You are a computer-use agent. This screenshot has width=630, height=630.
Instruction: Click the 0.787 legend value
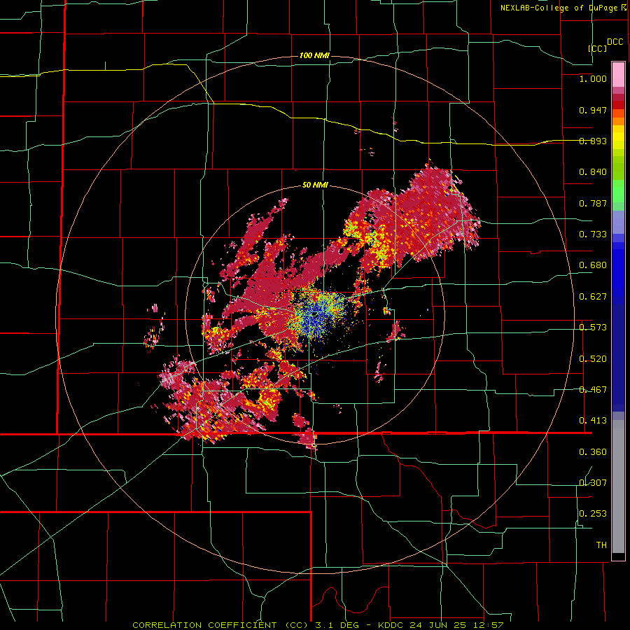coord(593,203)
